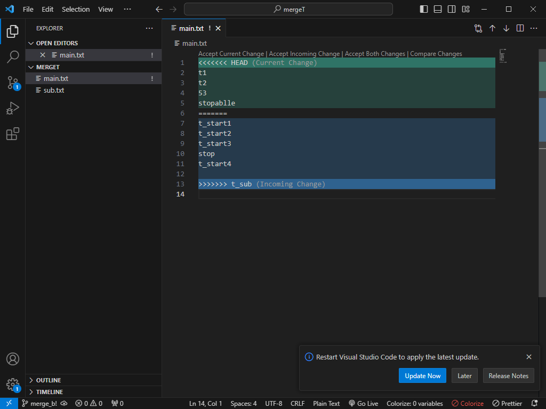This screenshot has width=546, height=409.
Task: Open Run and Debug view
Action: pos(13,108)
